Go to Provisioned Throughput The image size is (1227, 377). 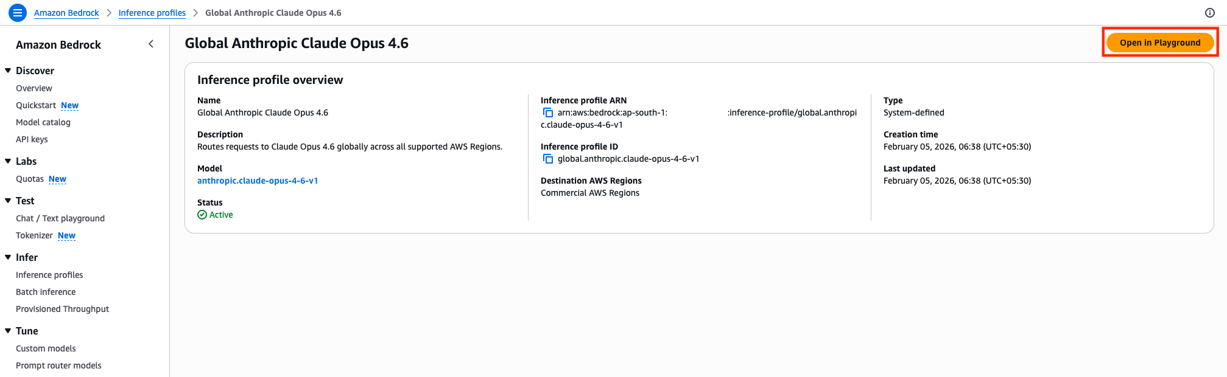point(62,309)
